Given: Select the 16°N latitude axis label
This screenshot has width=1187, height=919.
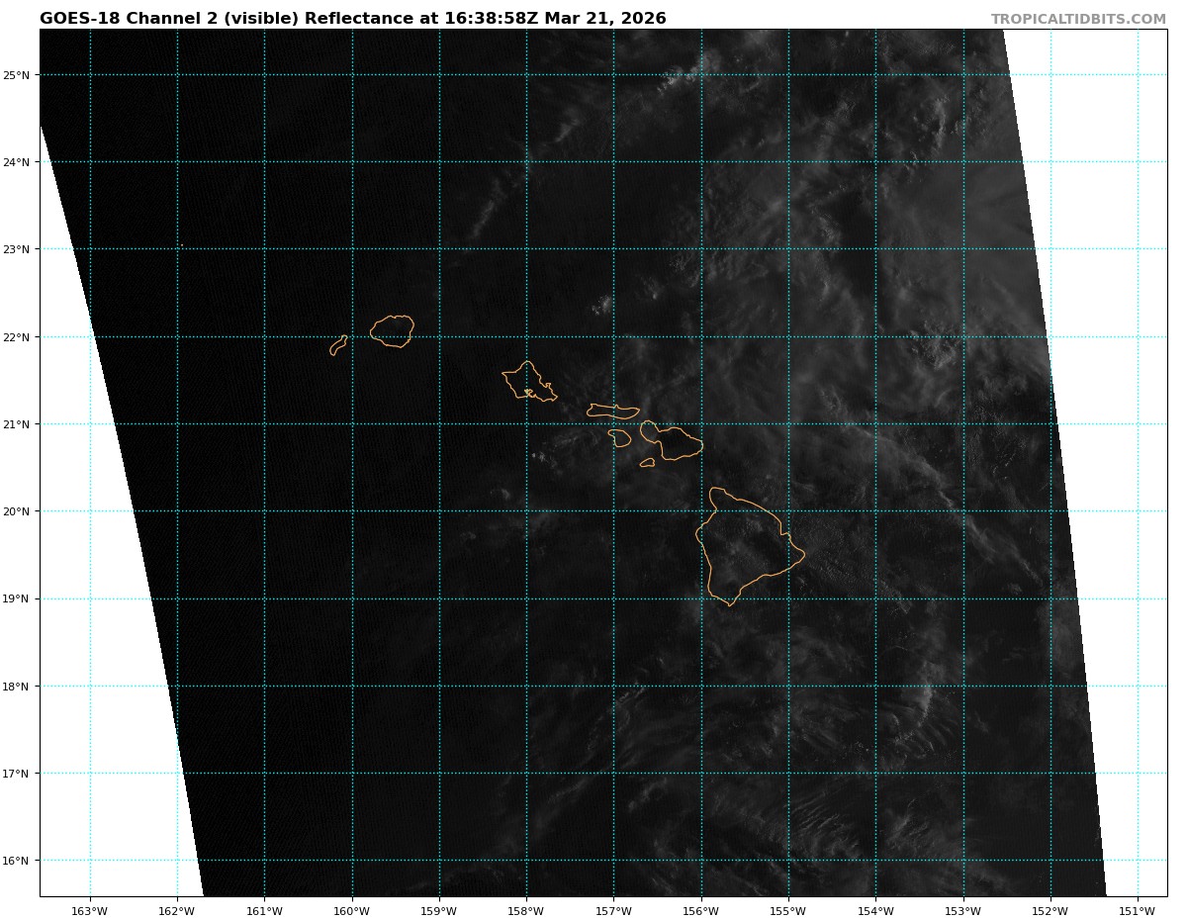Looking at the screenshot, I should [19, 861].
